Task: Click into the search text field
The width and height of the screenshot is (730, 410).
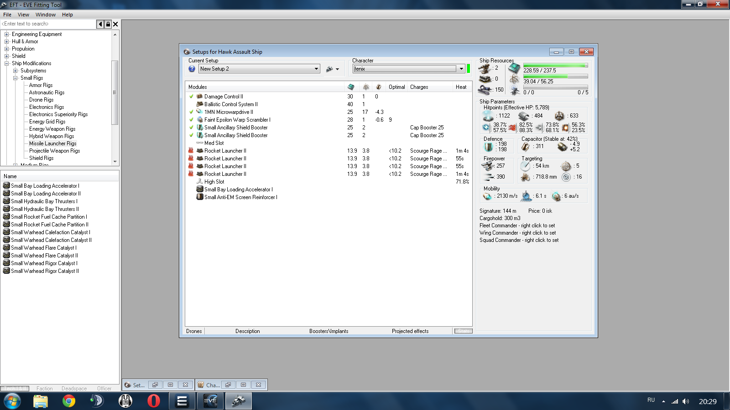Action: pos(48,24)
